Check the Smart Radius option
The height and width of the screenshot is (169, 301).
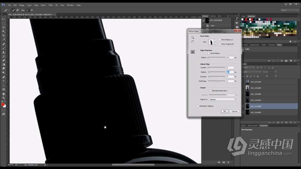tap(209, 53)
